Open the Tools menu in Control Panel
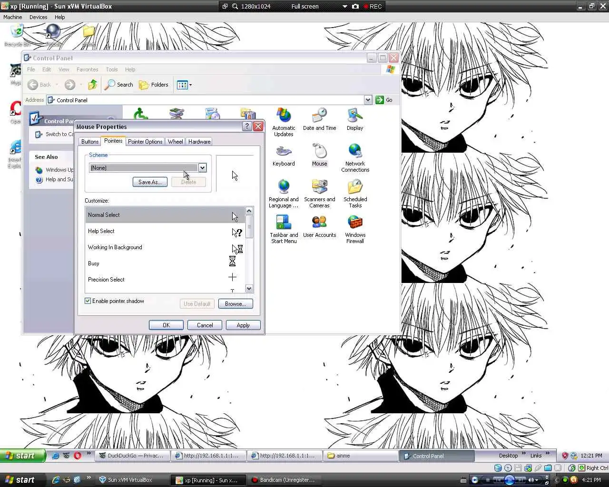This screenshot has width=609, height=487. pyautogui.click(x=112, y=69)
